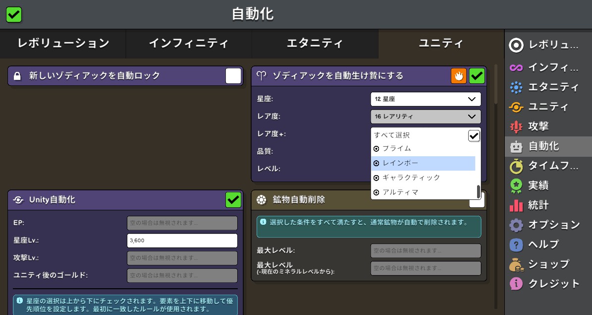Open the オプション gear icon
This screenshot has height=315, width=592.
coord(516,225)
